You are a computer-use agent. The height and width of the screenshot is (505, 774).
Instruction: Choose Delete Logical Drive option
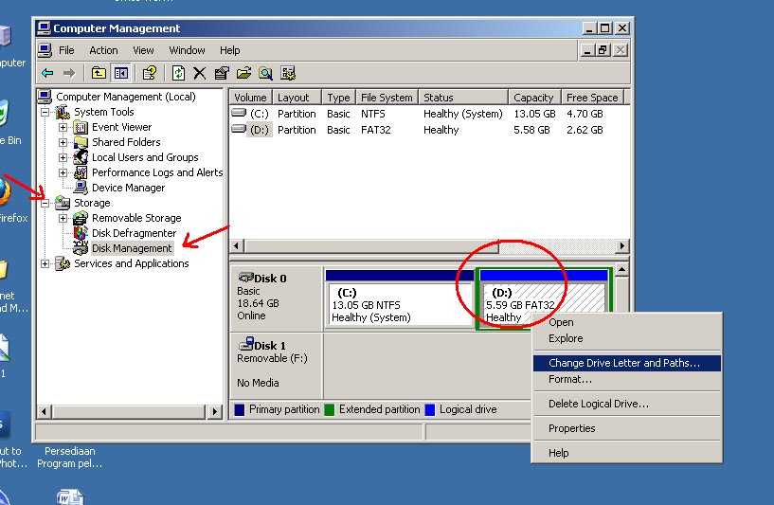[627, 404]
